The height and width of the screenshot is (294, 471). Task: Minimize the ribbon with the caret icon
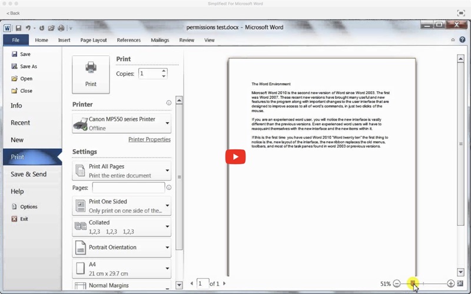coord(453,40)
